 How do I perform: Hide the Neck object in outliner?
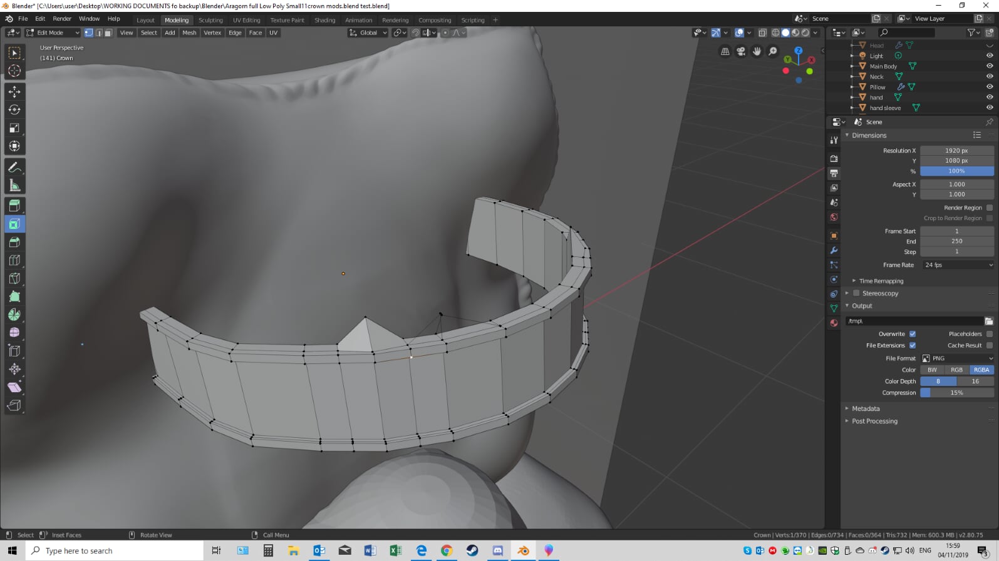(x=990, y=76)
